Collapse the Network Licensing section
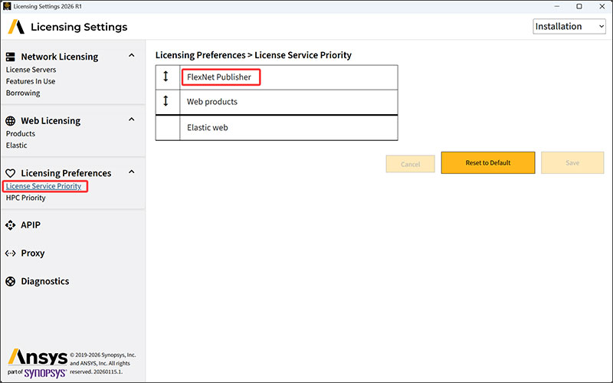Viewport: 613px width, 383px height. 132,56
